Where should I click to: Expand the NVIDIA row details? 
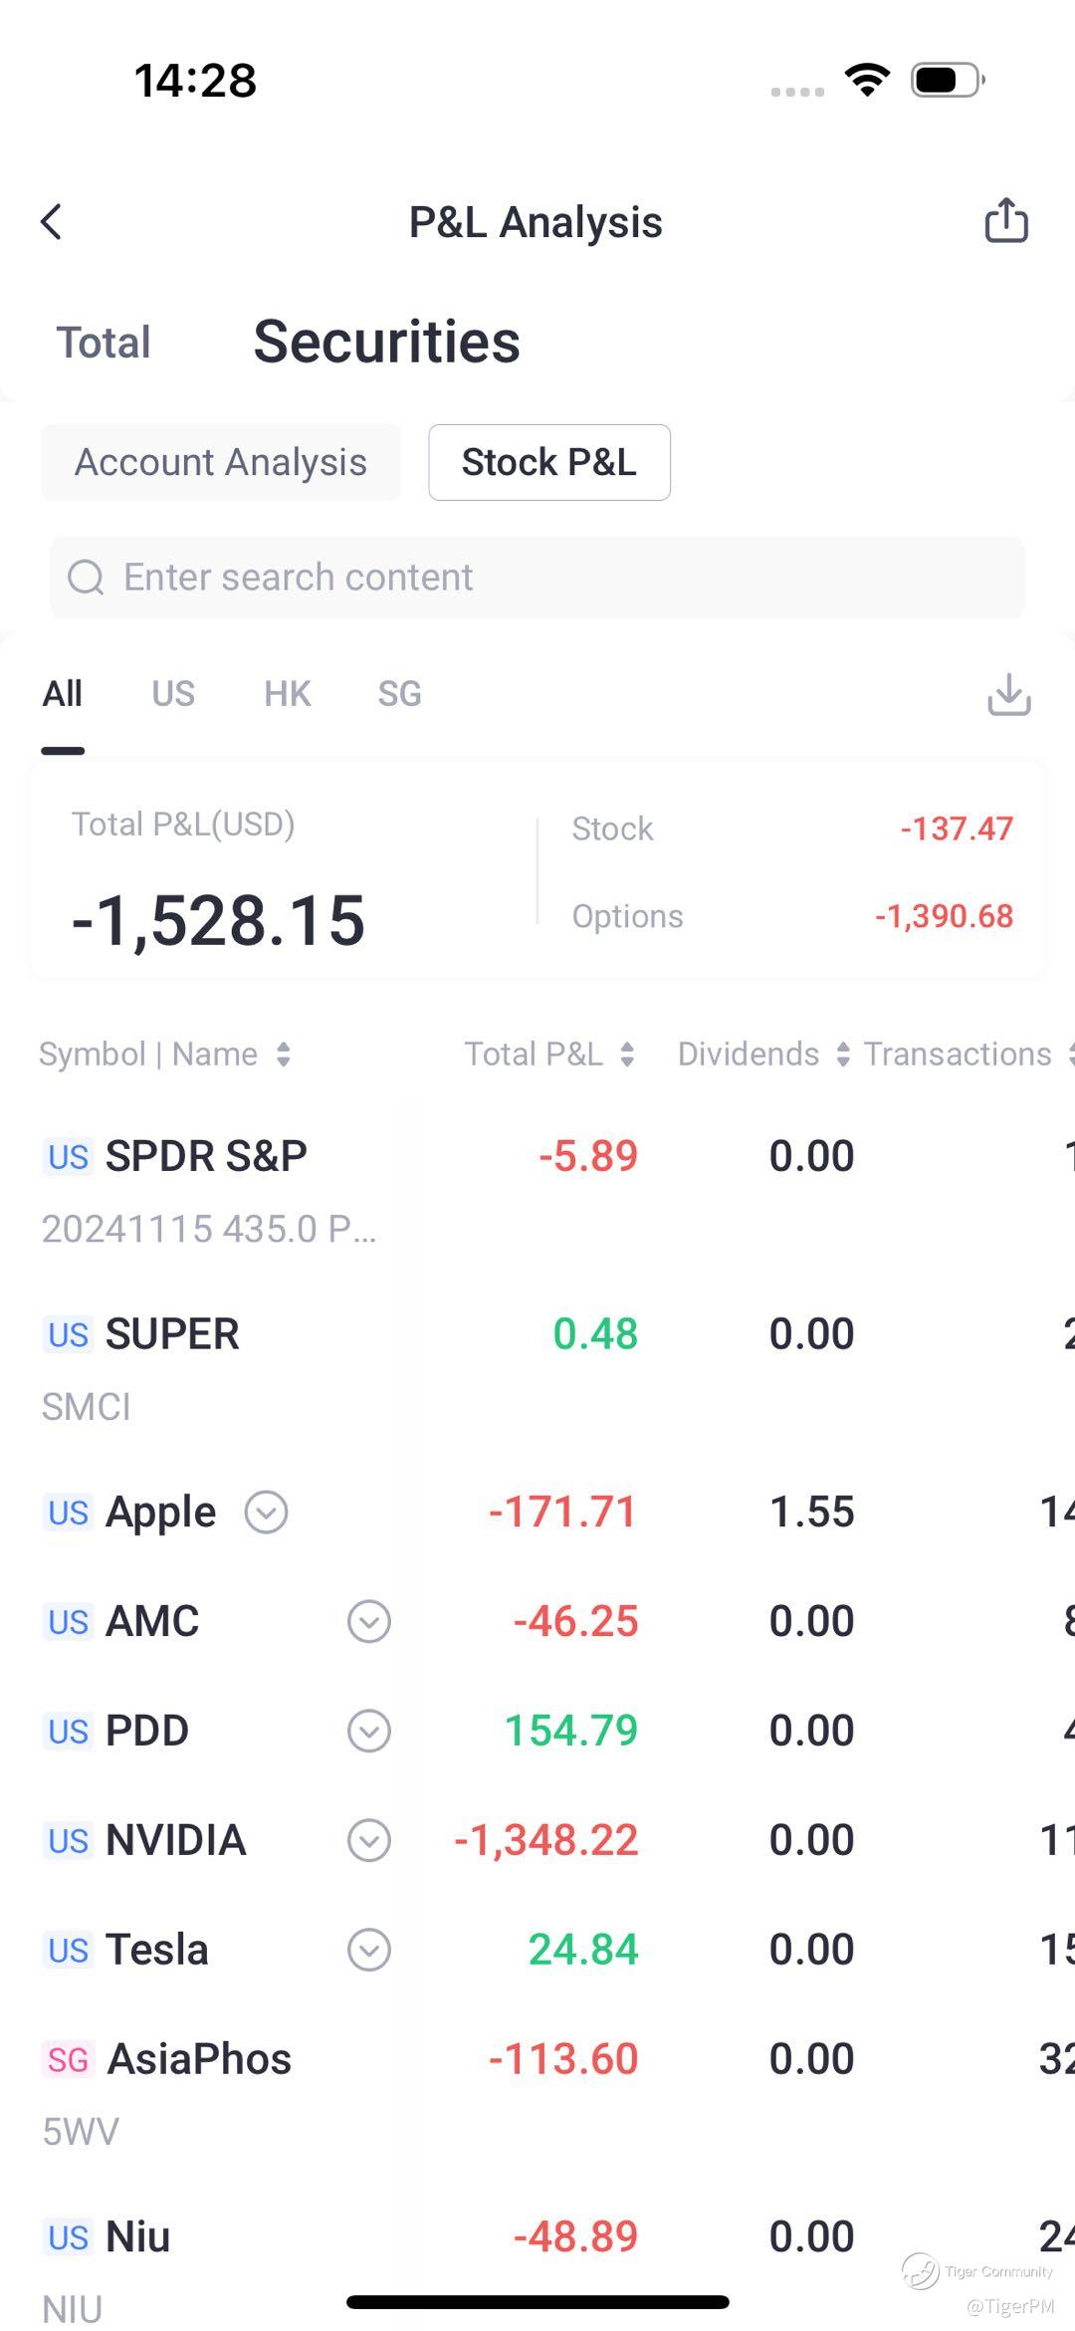(x=368, y=1840)
